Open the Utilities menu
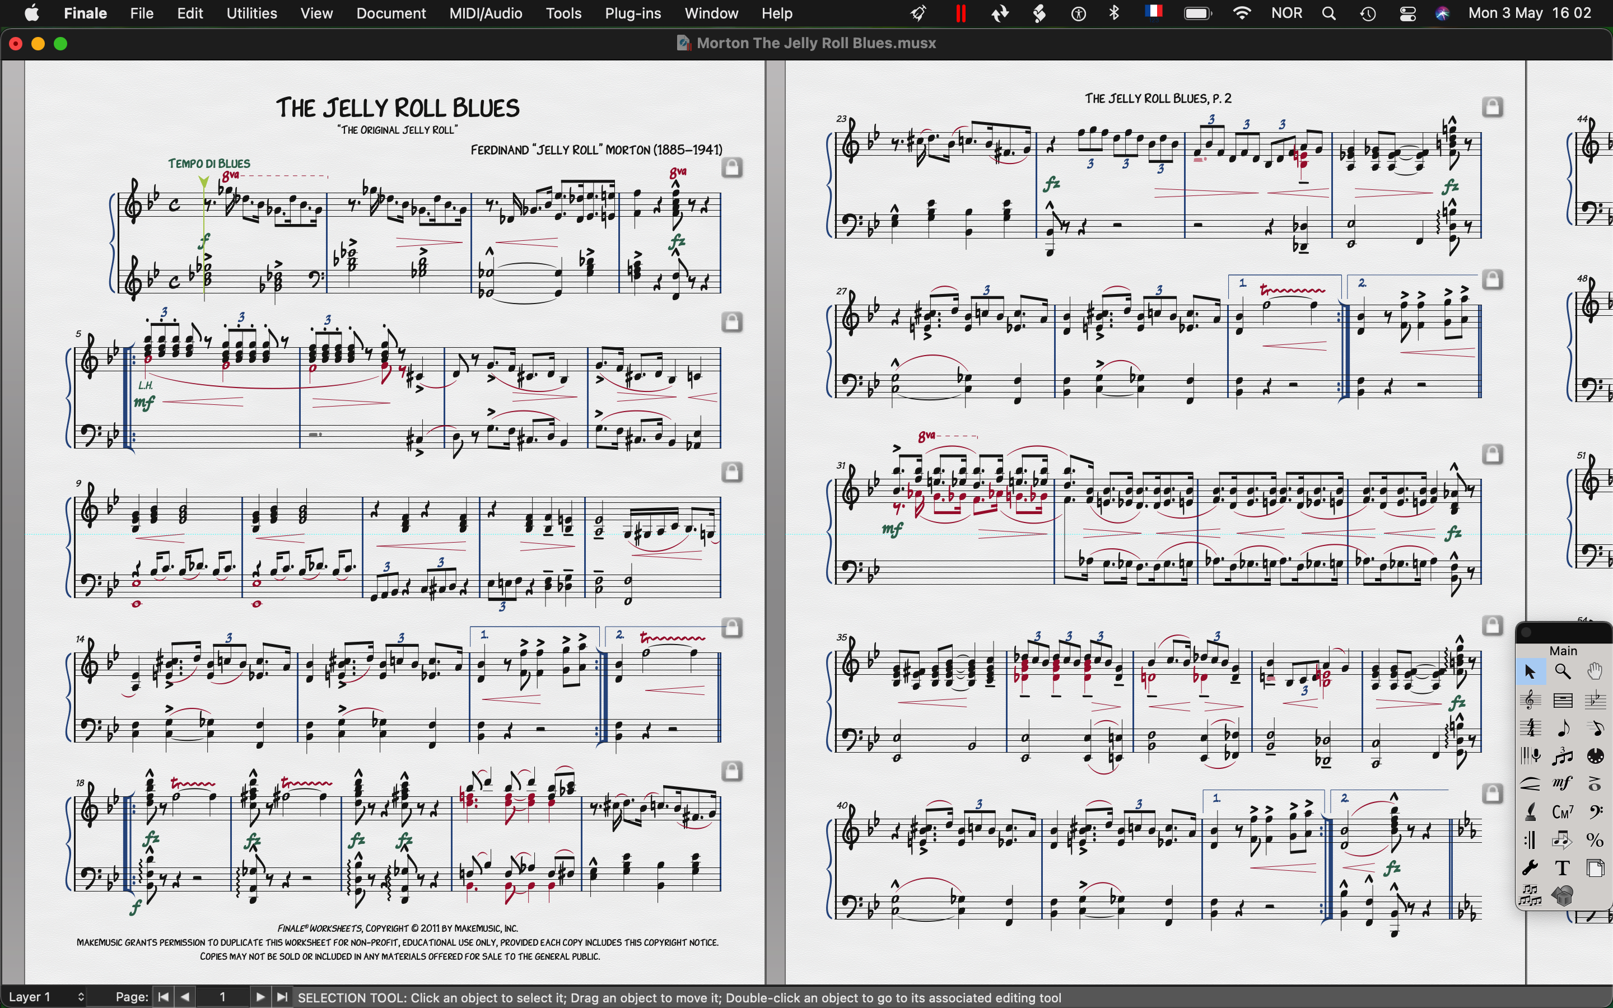This screenshot has width=1613, height=1008. tap(252, 13)
